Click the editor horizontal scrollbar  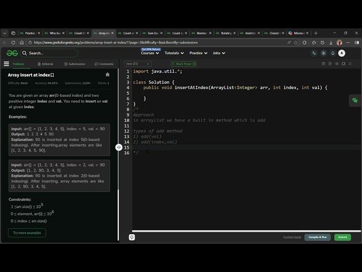(247, 231)
